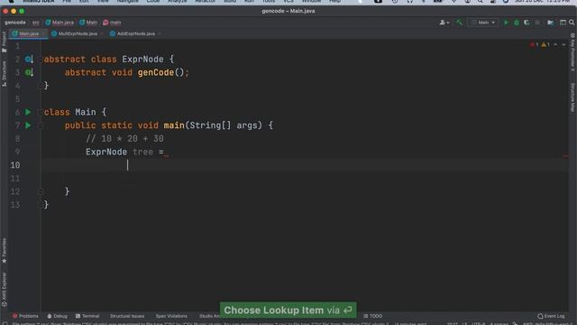Click implemented-class gutter icon next to ExprNode
The width and height of the screenshot is (577, 325).
click(x=29, y=60)
